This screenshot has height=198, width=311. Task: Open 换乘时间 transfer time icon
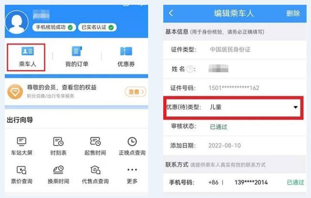[x=58, y=170]
